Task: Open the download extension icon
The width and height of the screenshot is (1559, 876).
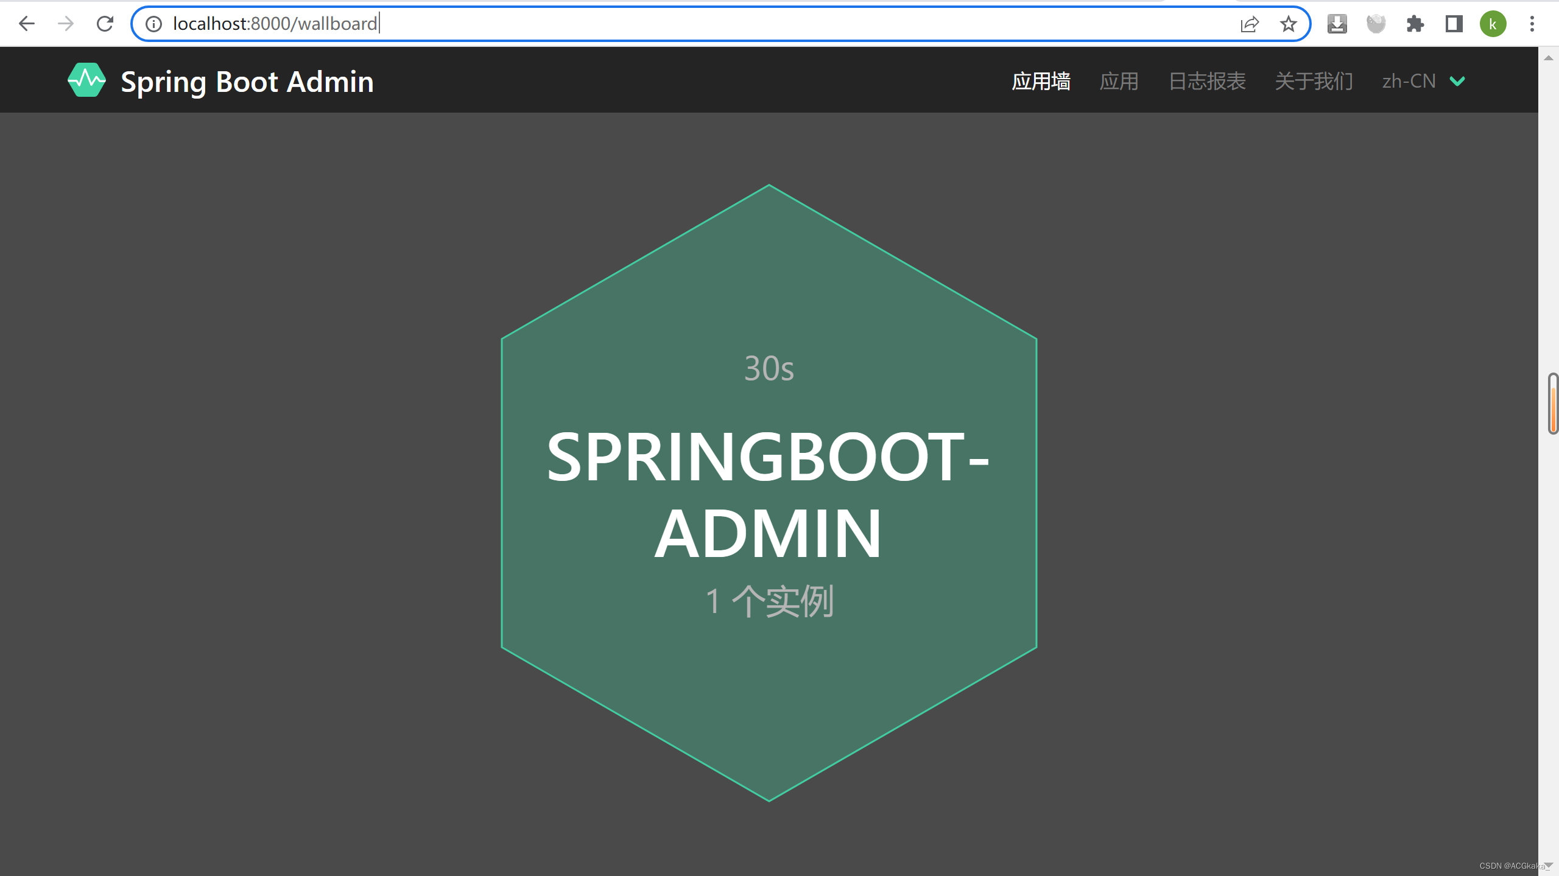Action: coord(1337,24)
